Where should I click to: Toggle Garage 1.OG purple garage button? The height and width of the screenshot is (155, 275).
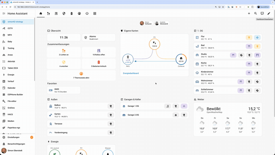[x=184, y=106]
